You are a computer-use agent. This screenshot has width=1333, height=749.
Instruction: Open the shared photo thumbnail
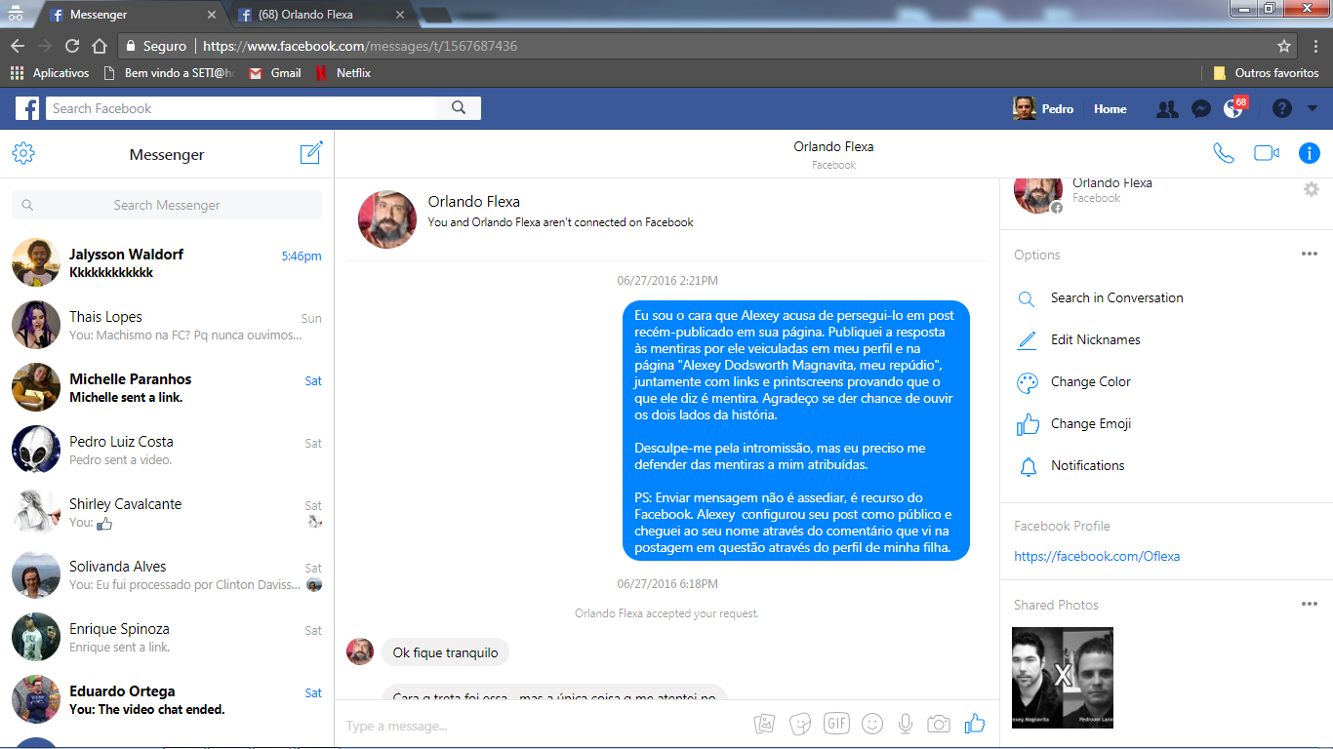tap(1063, 678)
